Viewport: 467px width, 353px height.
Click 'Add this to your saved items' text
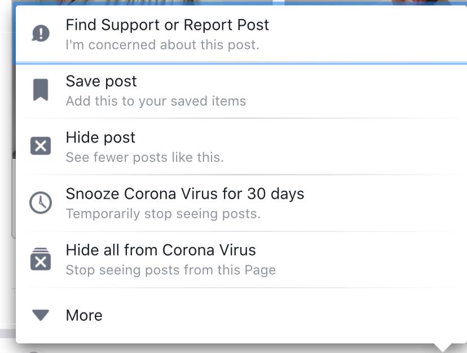pyautogui.click(x=156, y=101)
